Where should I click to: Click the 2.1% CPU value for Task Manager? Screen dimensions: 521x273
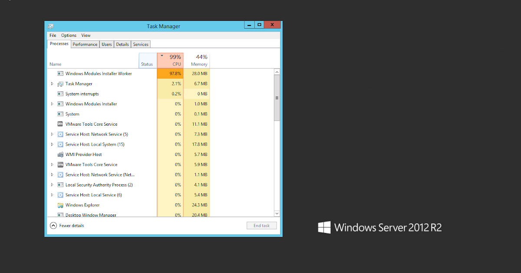pyautogui.click(x=176, y=84)
